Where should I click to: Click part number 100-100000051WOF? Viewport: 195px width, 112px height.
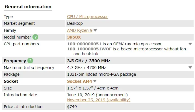89,49
